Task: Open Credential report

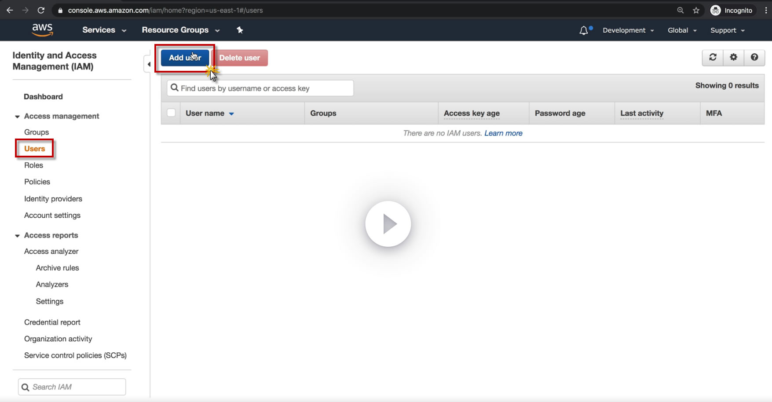Action: point(52,322)
